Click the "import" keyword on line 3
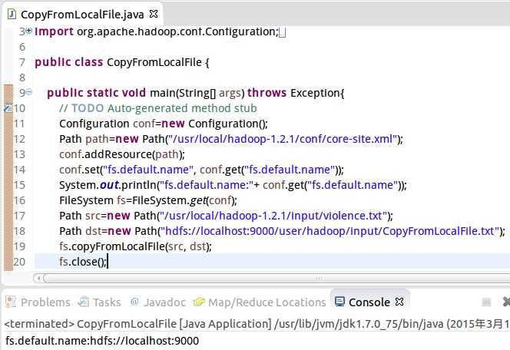This screenshot has height=350, width=510. [x=54, y=31]
